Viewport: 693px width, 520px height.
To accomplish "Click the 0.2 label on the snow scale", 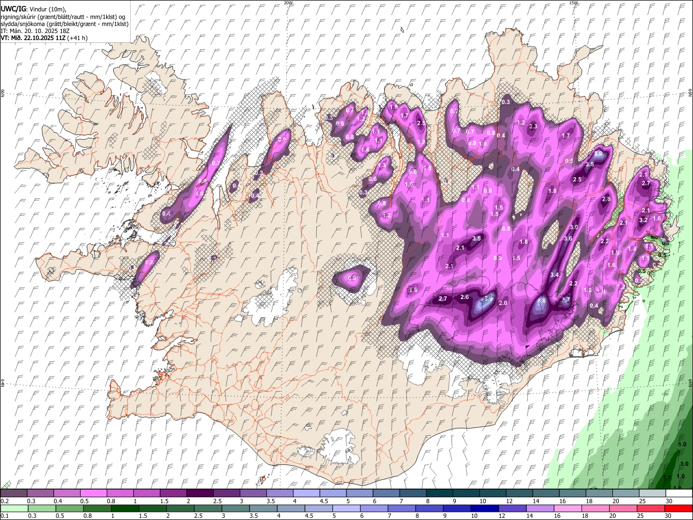I will point(4,501).
